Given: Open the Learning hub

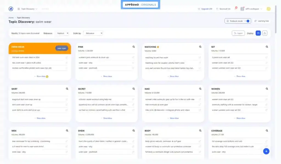Looking at the screenshot, I should (x=262, y=21).
